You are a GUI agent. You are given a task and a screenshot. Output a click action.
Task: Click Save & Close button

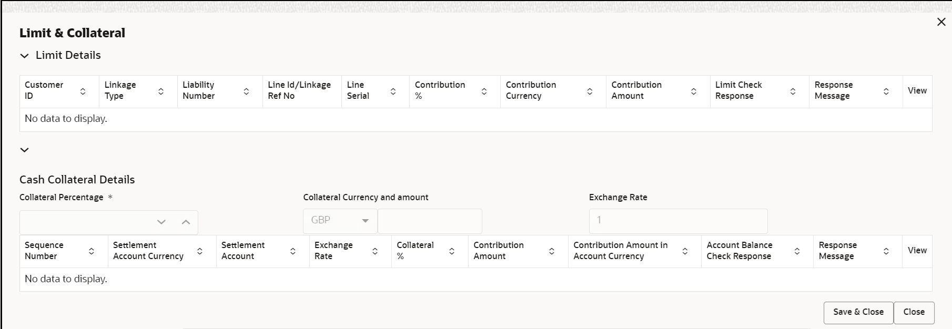click(x=858, y=312)
